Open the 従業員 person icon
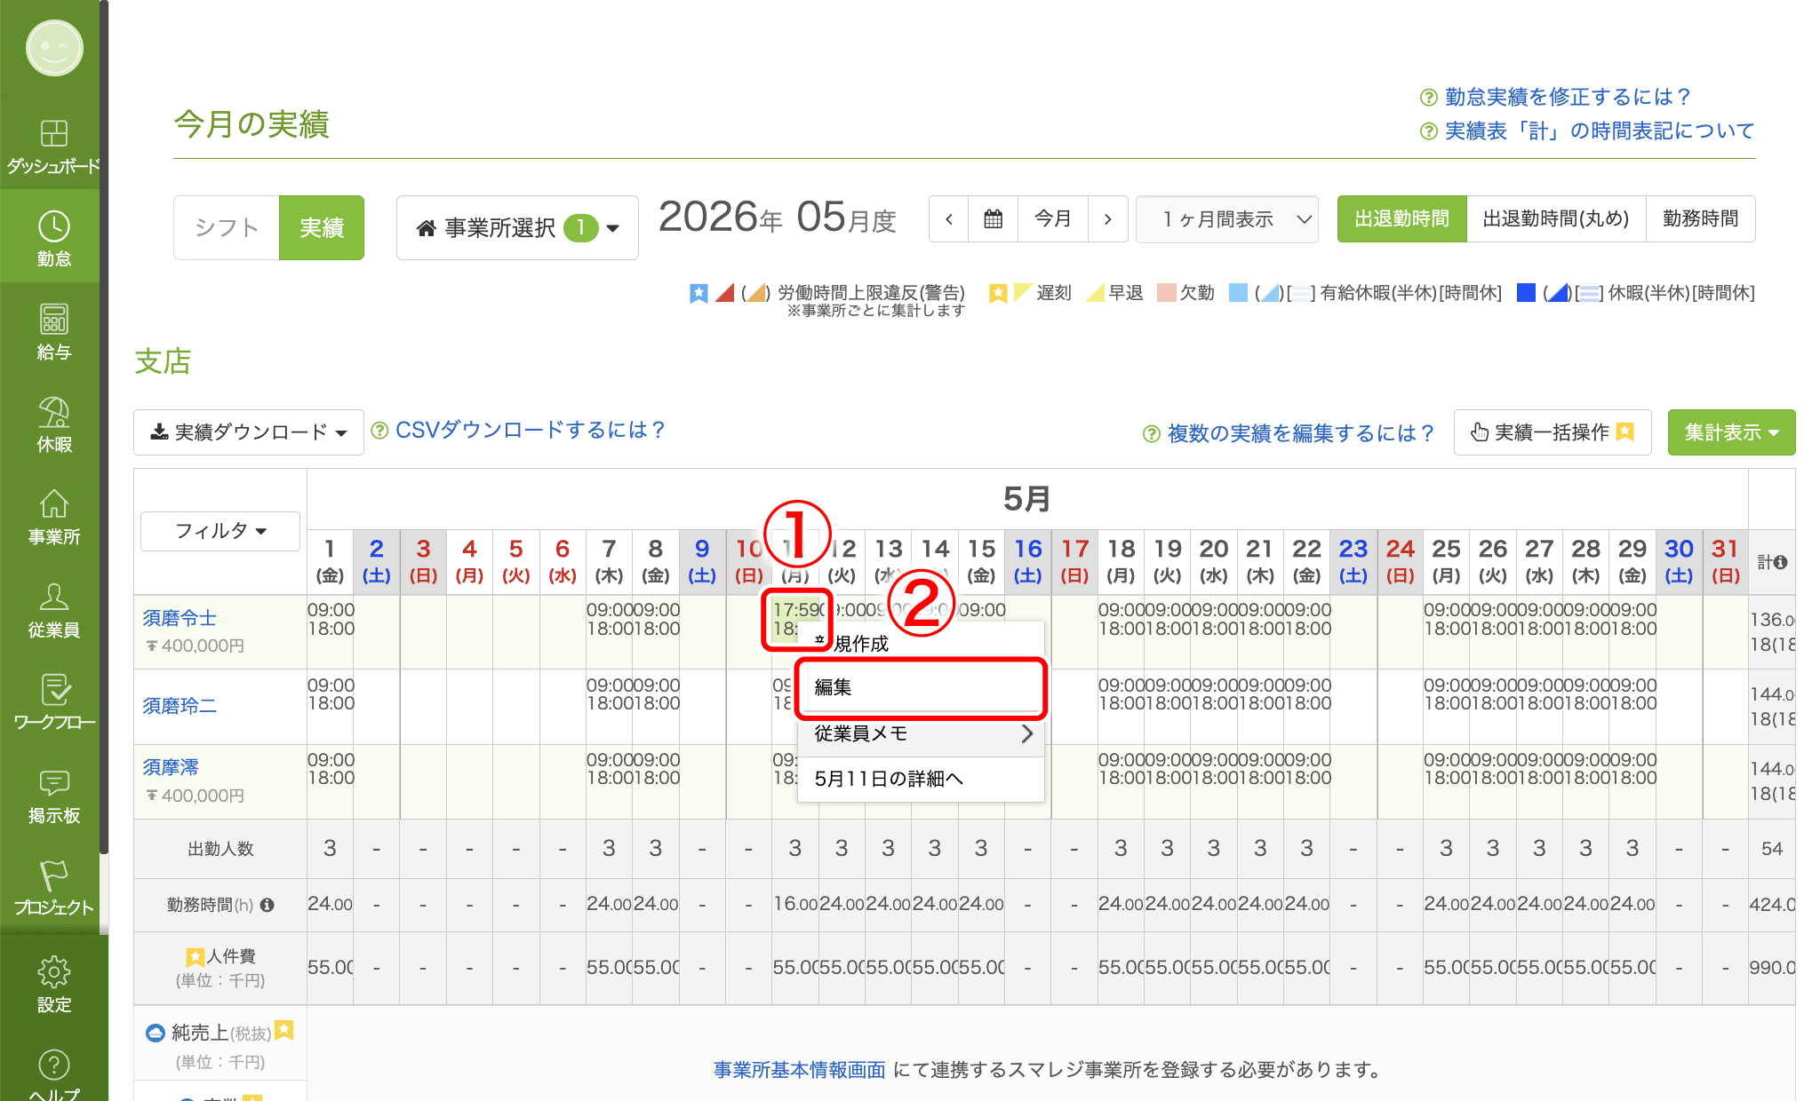This screenshot has width=1820, height=1101. [x=54, y=596]
